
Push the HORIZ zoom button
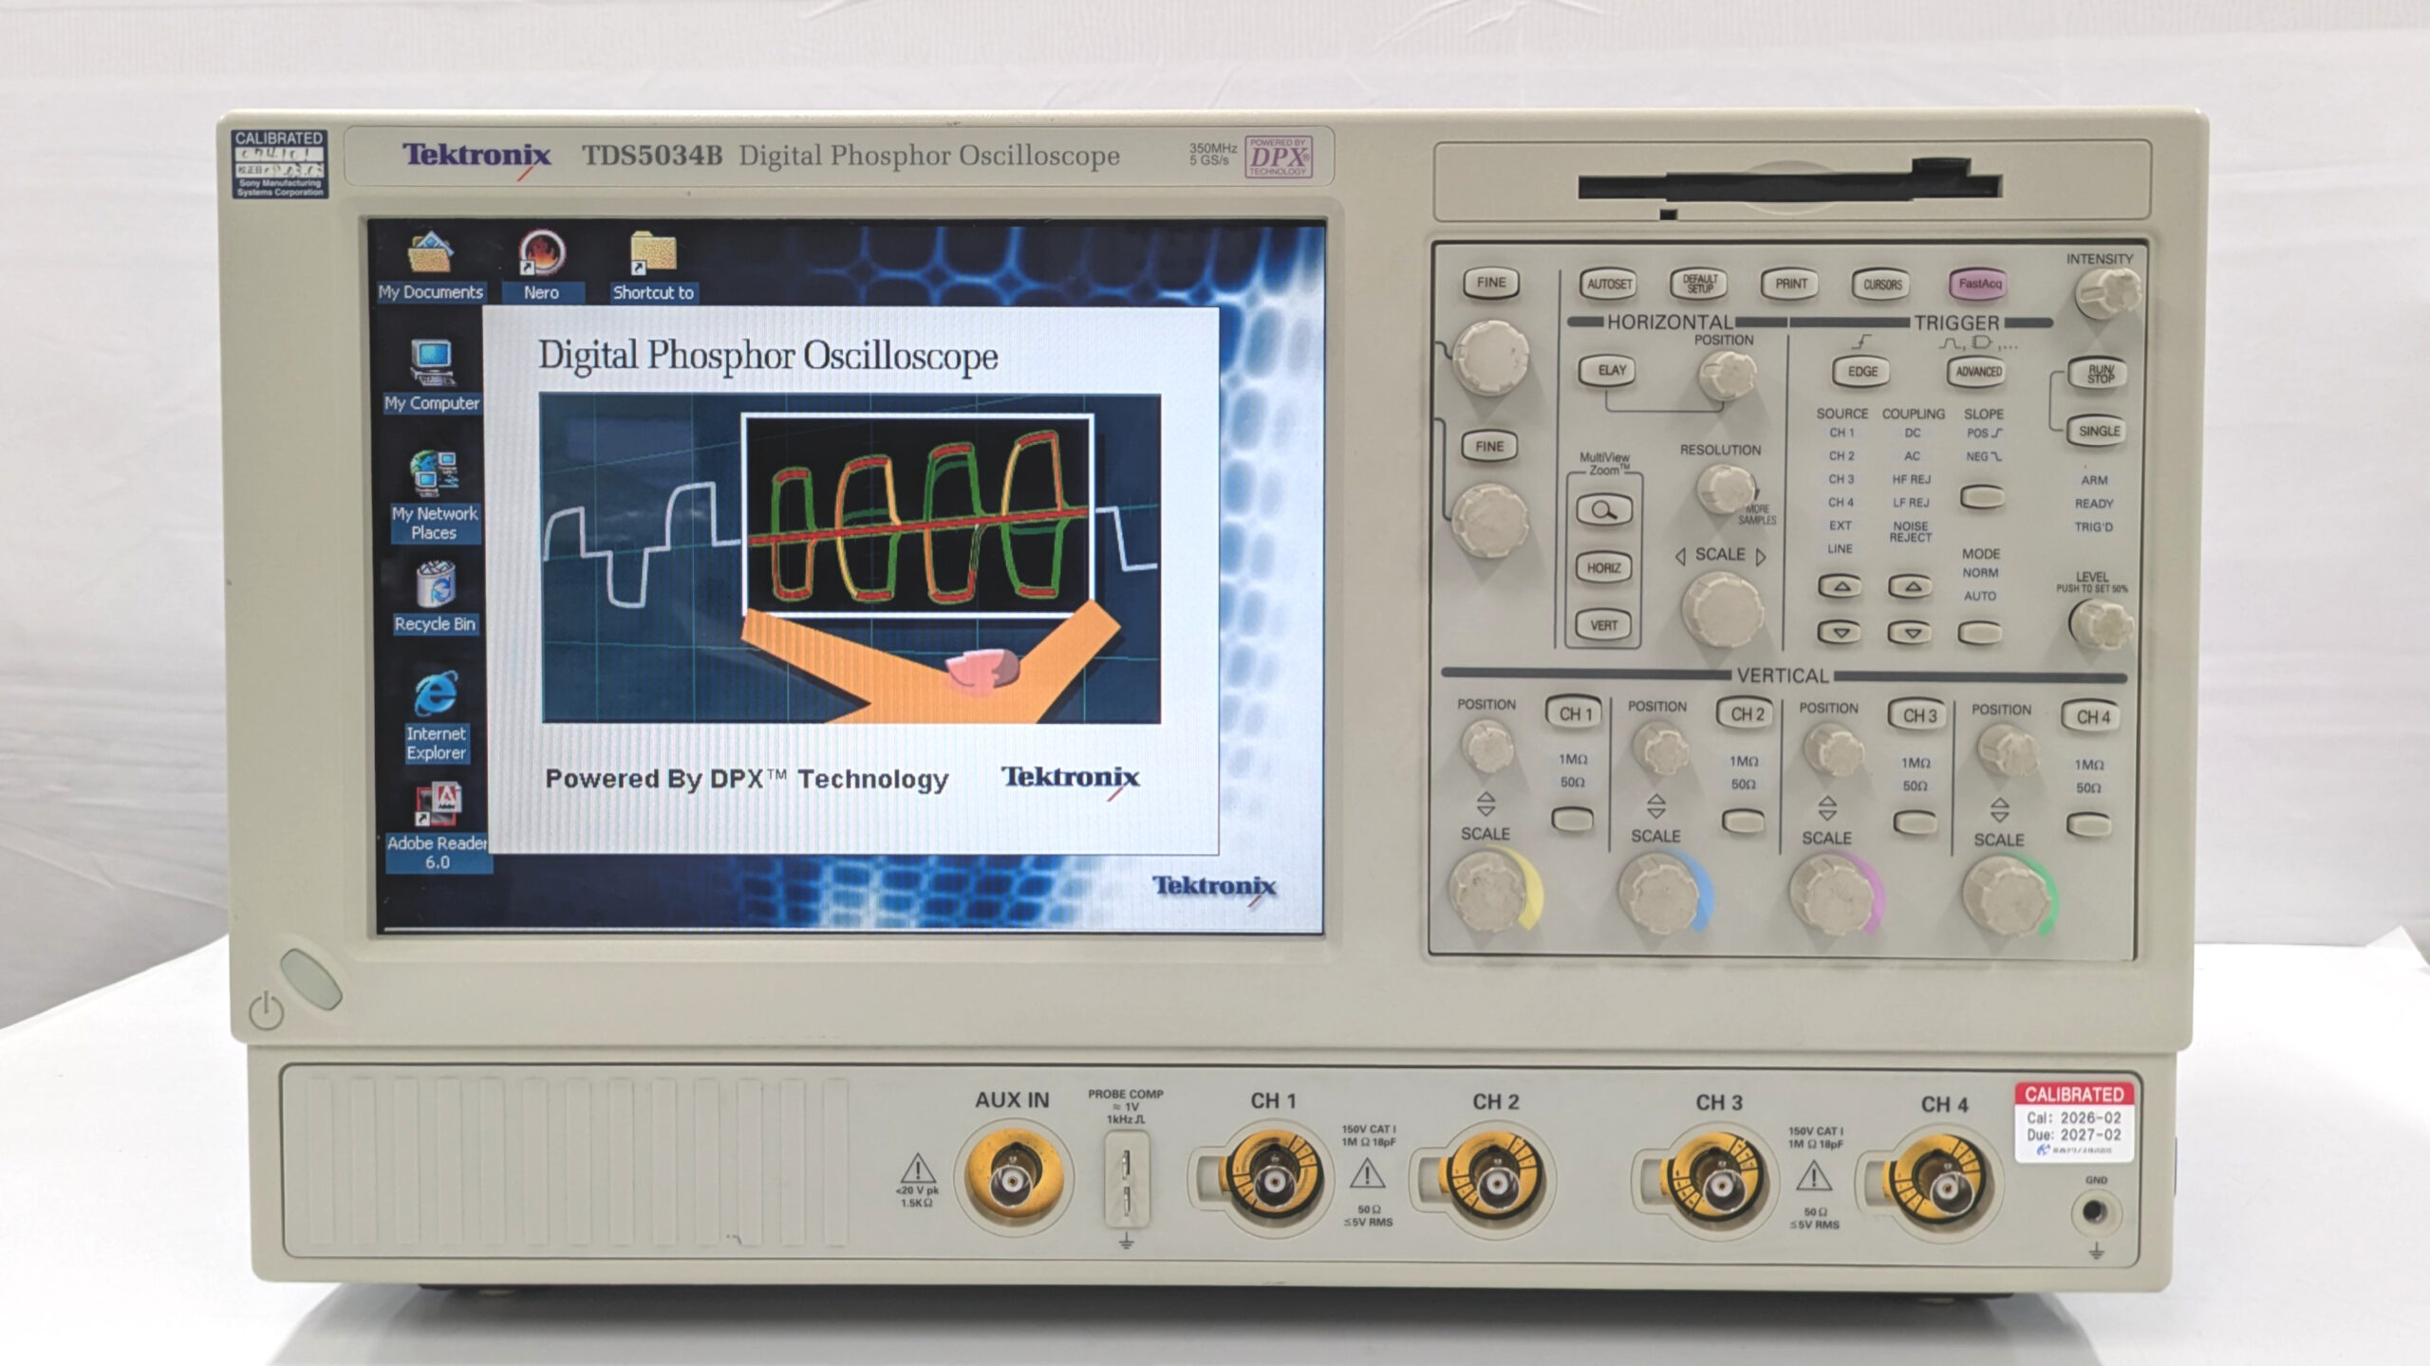click(x=1604, y=568)
